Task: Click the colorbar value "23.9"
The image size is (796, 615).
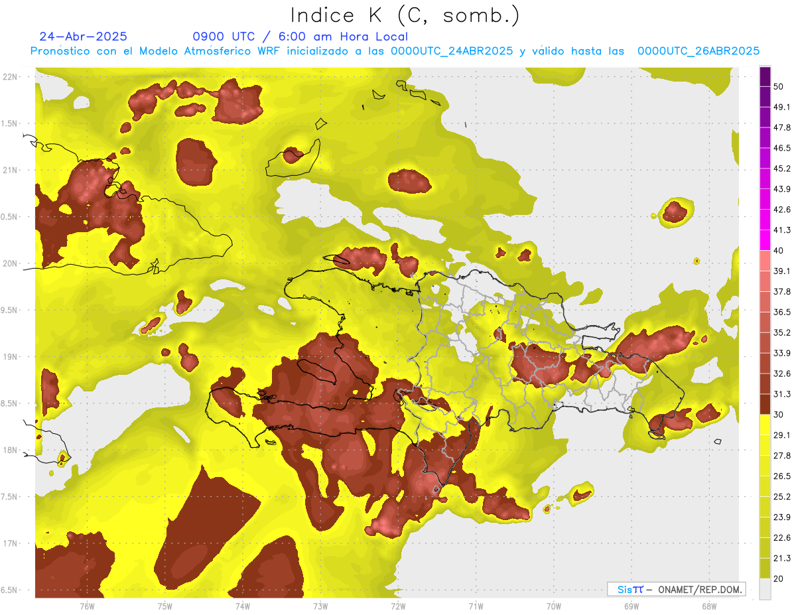Action: click(x=782, y=517)
